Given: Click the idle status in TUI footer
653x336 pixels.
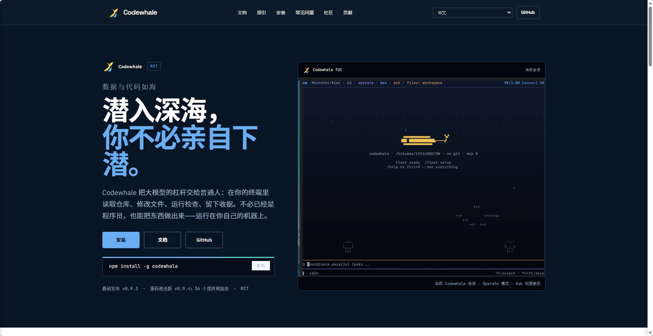Looking at the screenshot, I should (314, 273).
